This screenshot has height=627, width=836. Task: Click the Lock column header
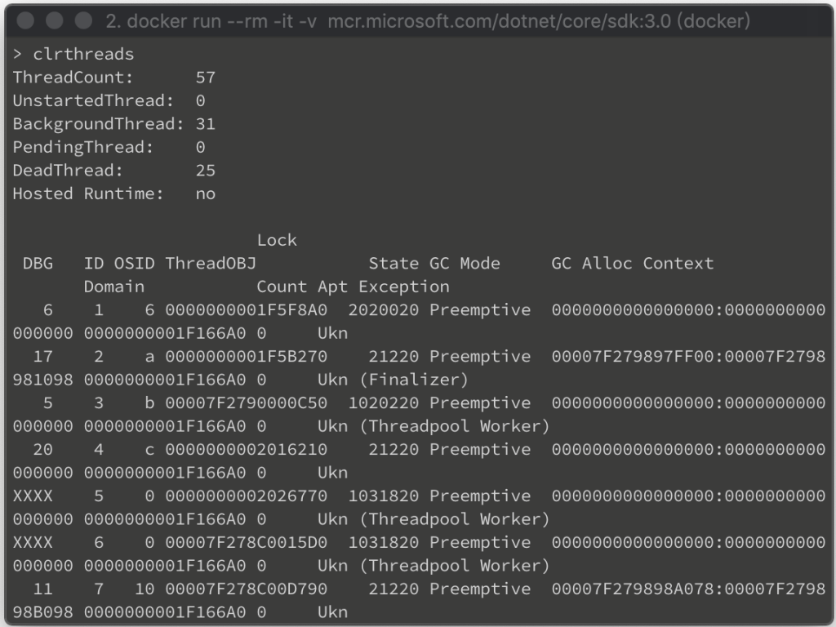[277, 240]
